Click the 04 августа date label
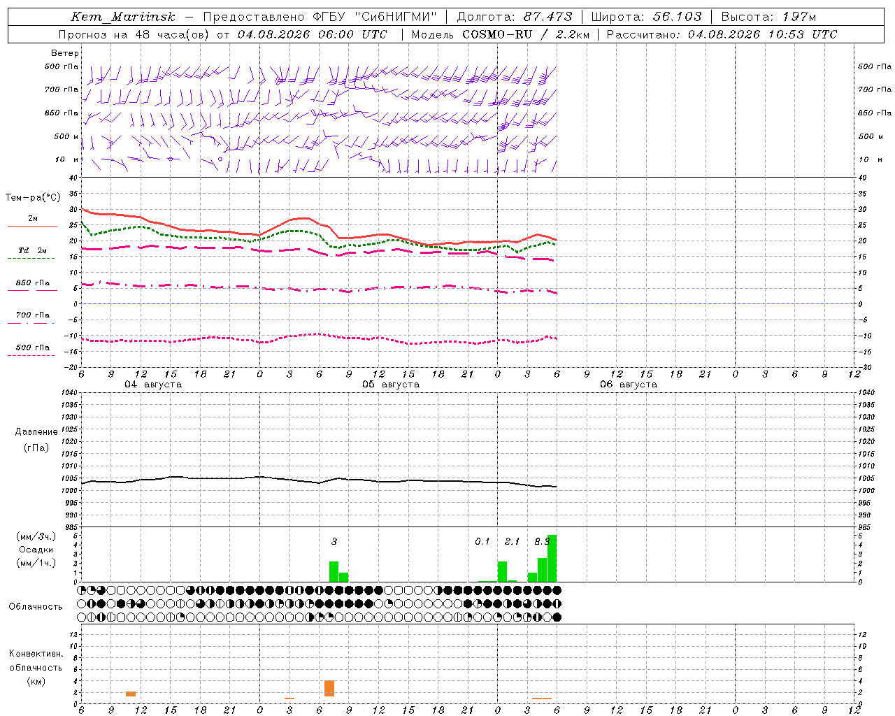The width and height of the screenshot is (895, 716). (153, 385)
